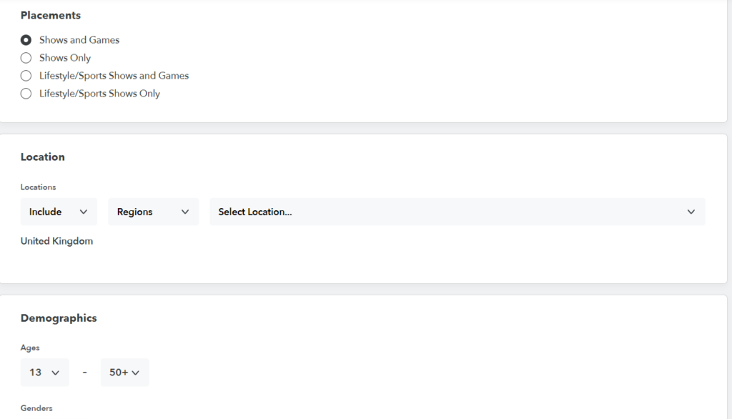Image resolution: width=732 pixels, height=419 pixels.
Task: Click the Location section heading
Action: pos(42,157)
